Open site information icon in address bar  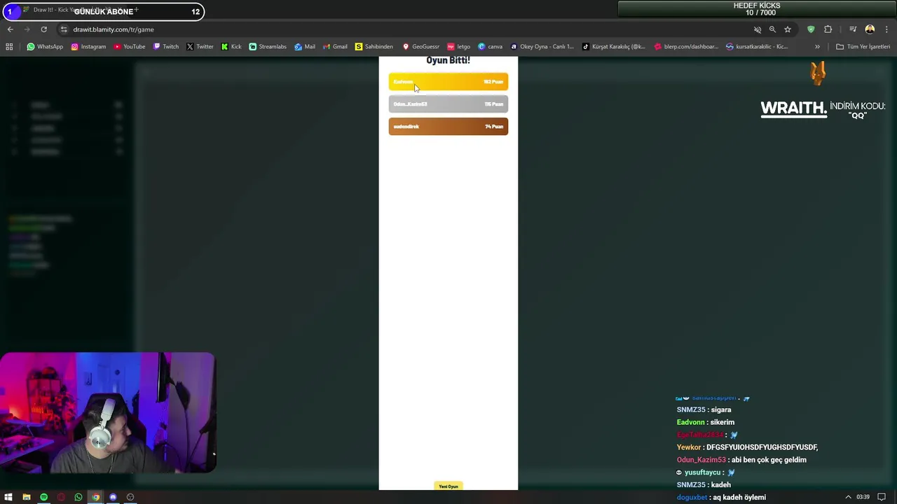[x=64, y=29]
